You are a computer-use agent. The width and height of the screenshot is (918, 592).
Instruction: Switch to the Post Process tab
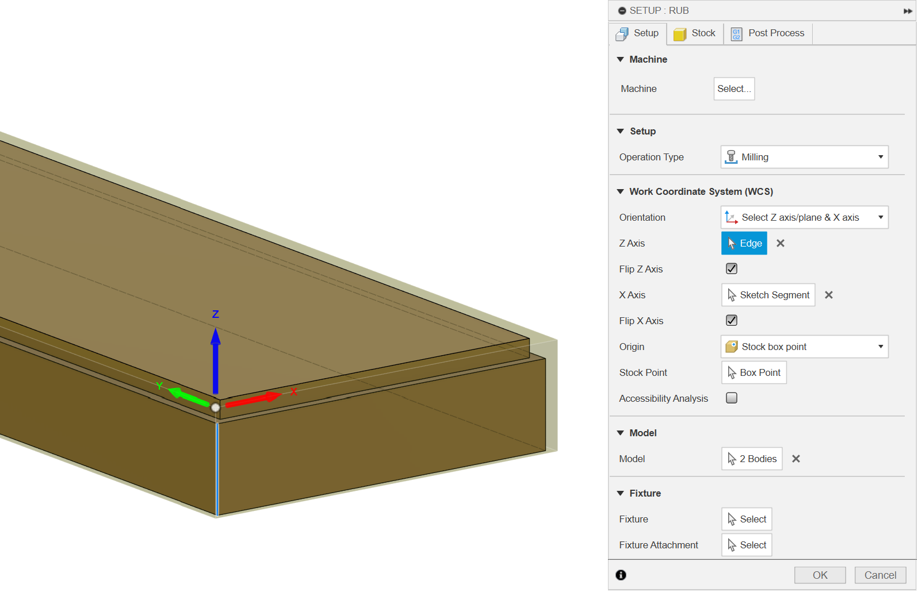[x=768, y=33]
